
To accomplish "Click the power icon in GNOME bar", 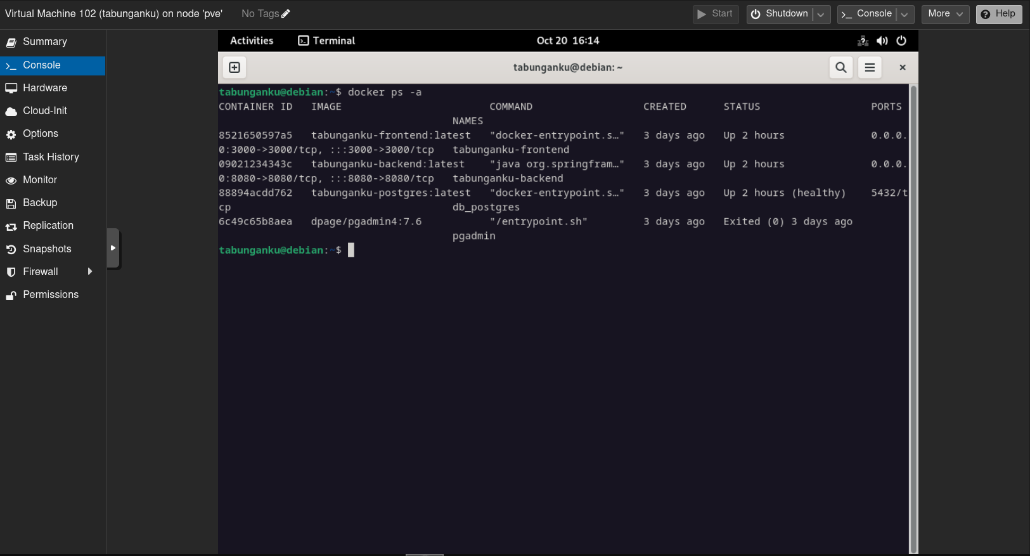I will click(x=901, y=41).
